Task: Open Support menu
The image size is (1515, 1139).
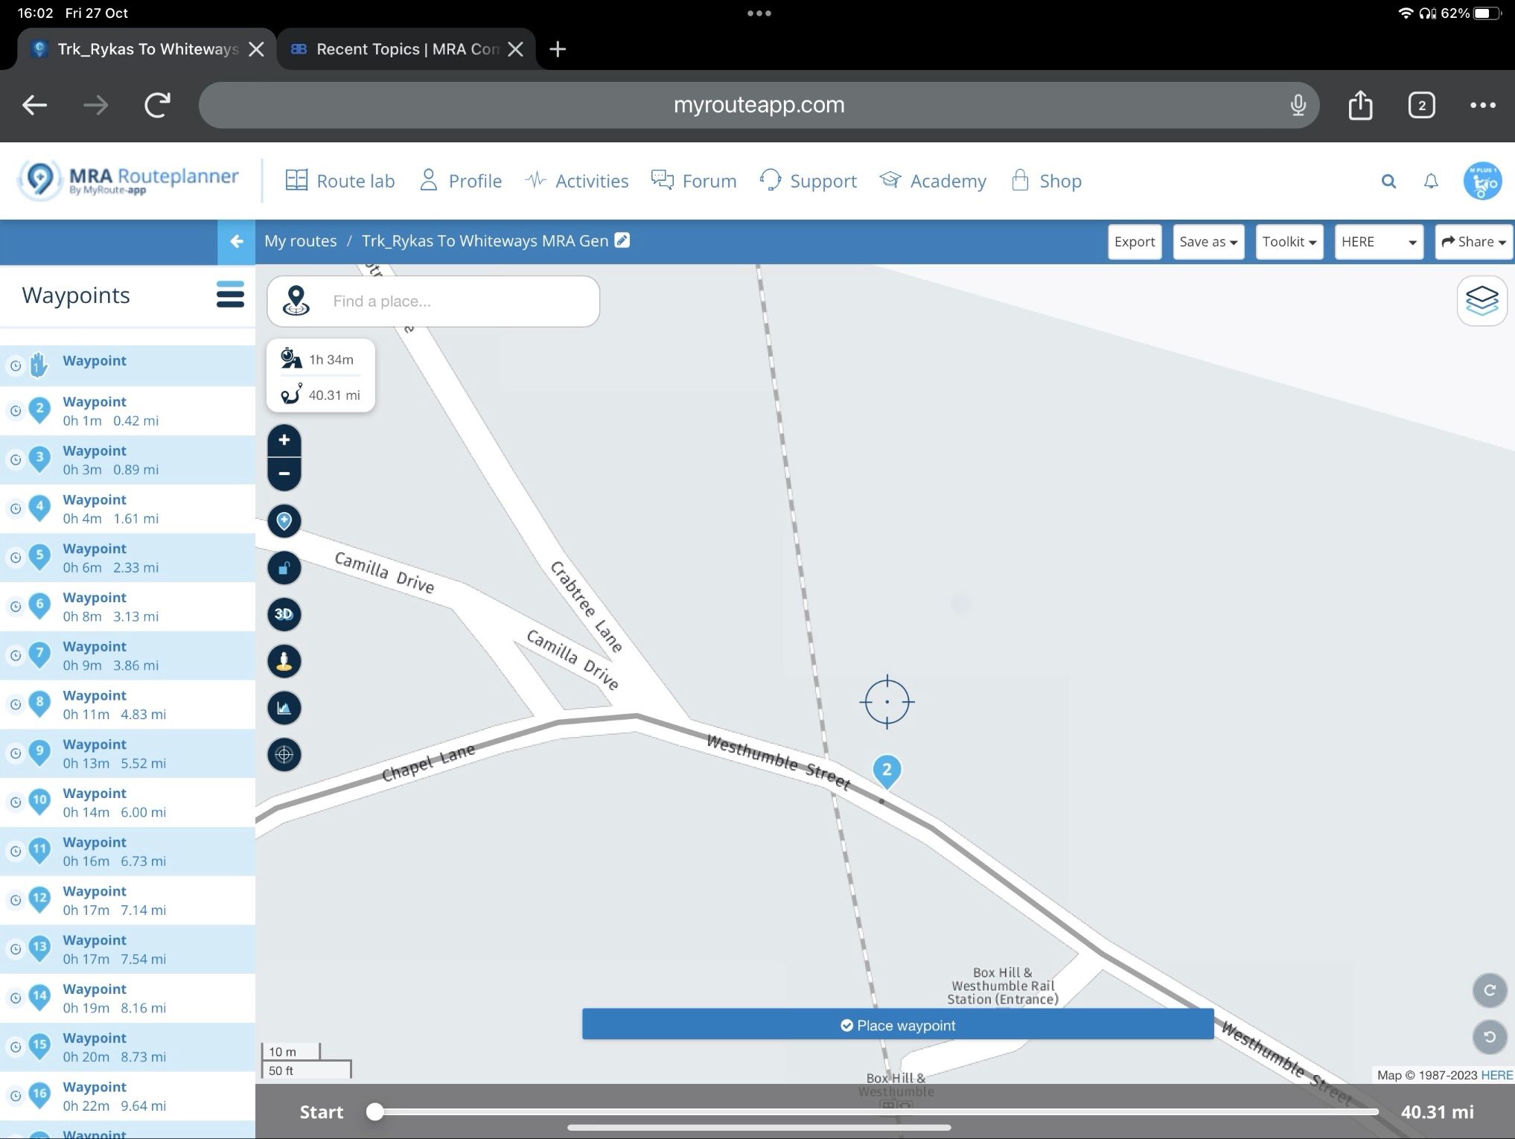Action: [808, 181]
